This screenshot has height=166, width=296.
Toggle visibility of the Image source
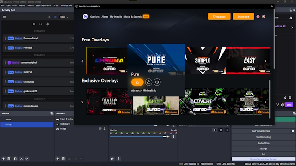click(x=100, y=129)
